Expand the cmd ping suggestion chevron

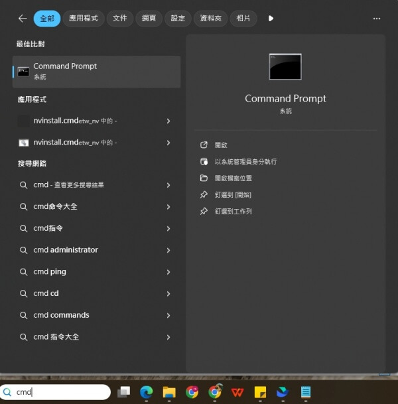point(168,272)
